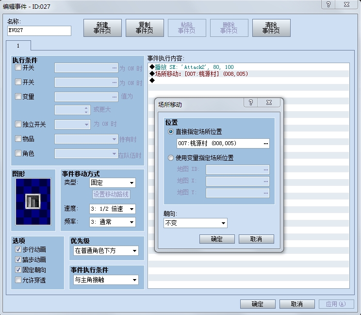Enable the 允许穿透 option

[18, 280]
